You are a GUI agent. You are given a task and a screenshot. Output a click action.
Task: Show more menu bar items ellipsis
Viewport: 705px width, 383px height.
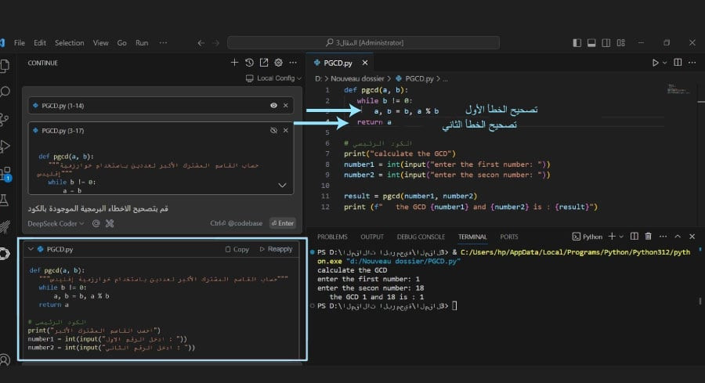tap(163, 43)
